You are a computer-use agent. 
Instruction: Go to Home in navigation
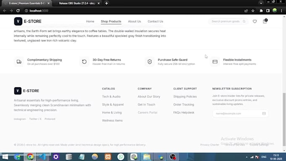click(x=90, y=21)
